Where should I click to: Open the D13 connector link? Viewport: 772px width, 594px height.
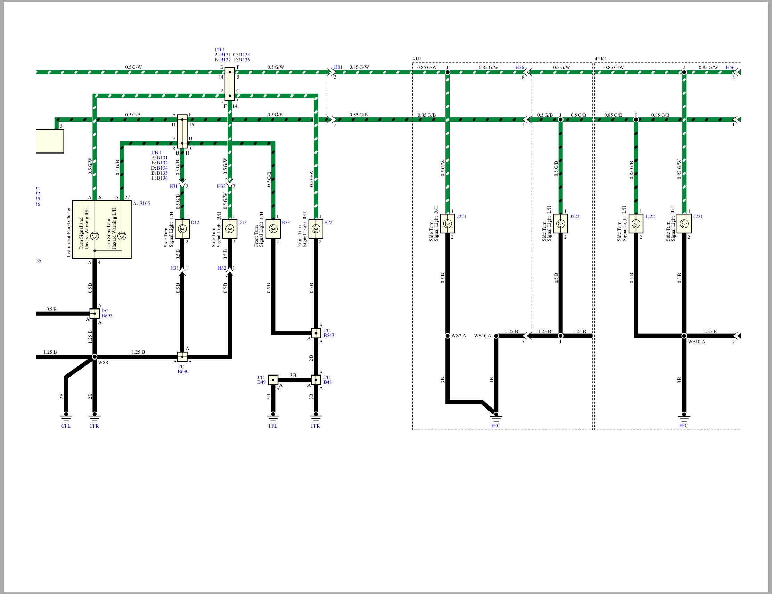(242, 222)
